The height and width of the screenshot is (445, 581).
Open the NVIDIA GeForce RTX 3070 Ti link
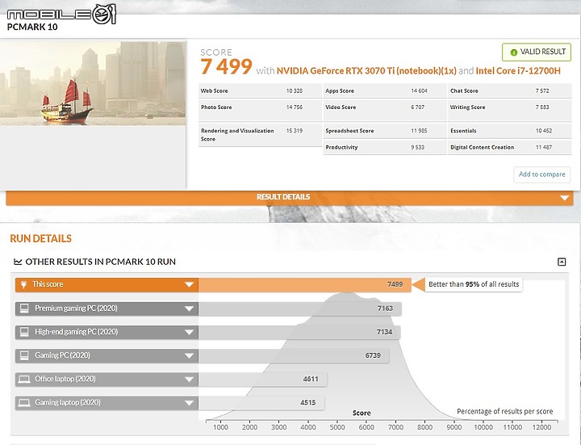(x=366, y=71)
